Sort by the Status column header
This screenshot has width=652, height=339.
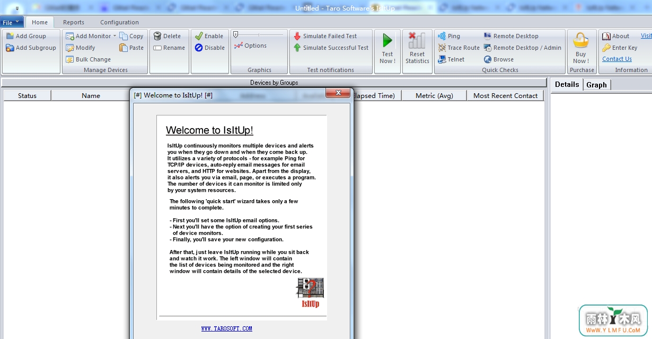click(28, 95)
